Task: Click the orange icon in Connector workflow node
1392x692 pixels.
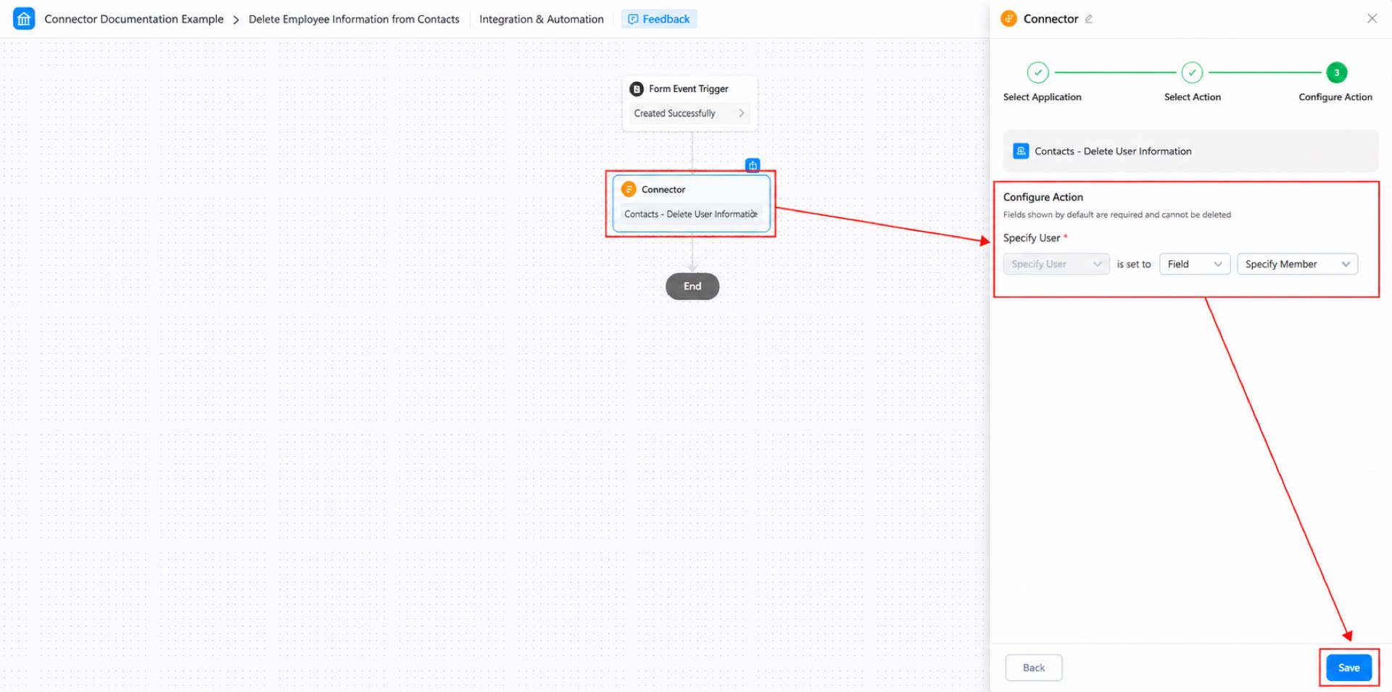Action: click(629, 189)
